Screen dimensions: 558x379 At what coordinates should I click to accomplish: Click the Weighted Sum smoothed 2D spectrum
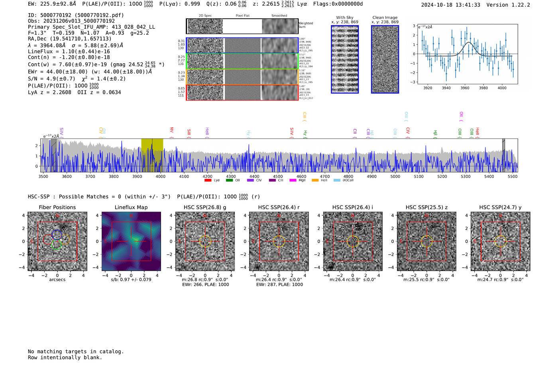(280, 26)
